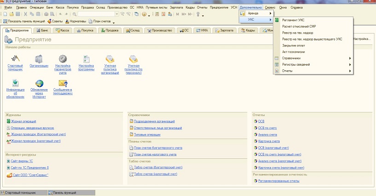
Task: Switch to the Производство tab
Action: click(160, 30)
